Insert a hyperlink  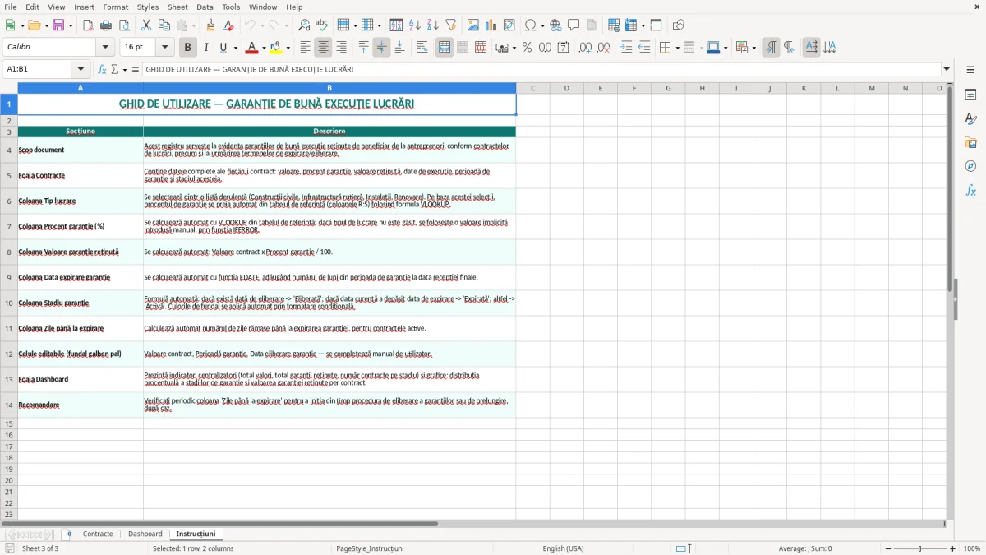(x=555, y=25)
